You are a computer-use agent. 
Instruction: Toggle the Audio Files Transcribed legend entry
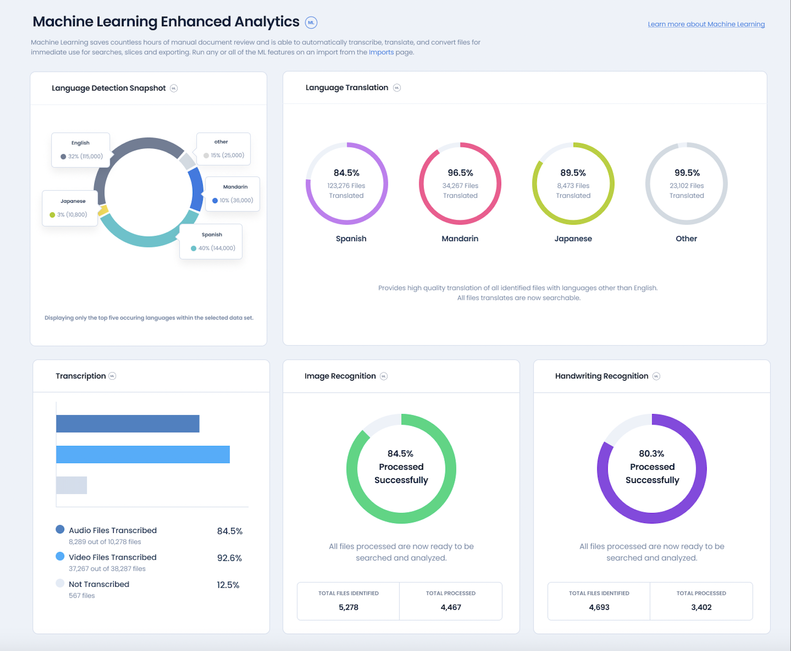tap(112, 530)
